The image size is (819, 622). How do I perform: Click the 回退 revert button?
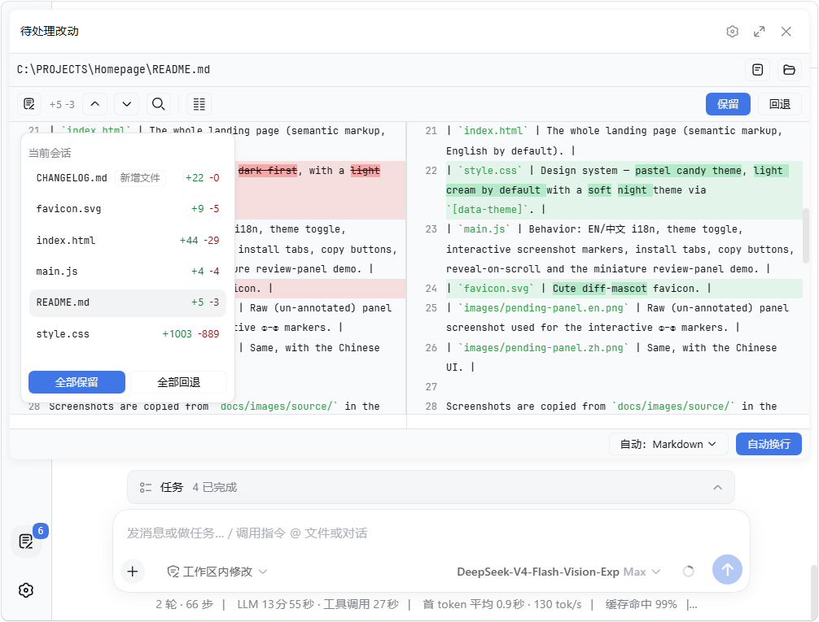tap(780, 104)
